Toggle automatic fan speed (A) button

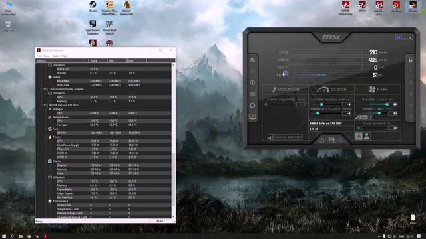(x=359, y=136)
